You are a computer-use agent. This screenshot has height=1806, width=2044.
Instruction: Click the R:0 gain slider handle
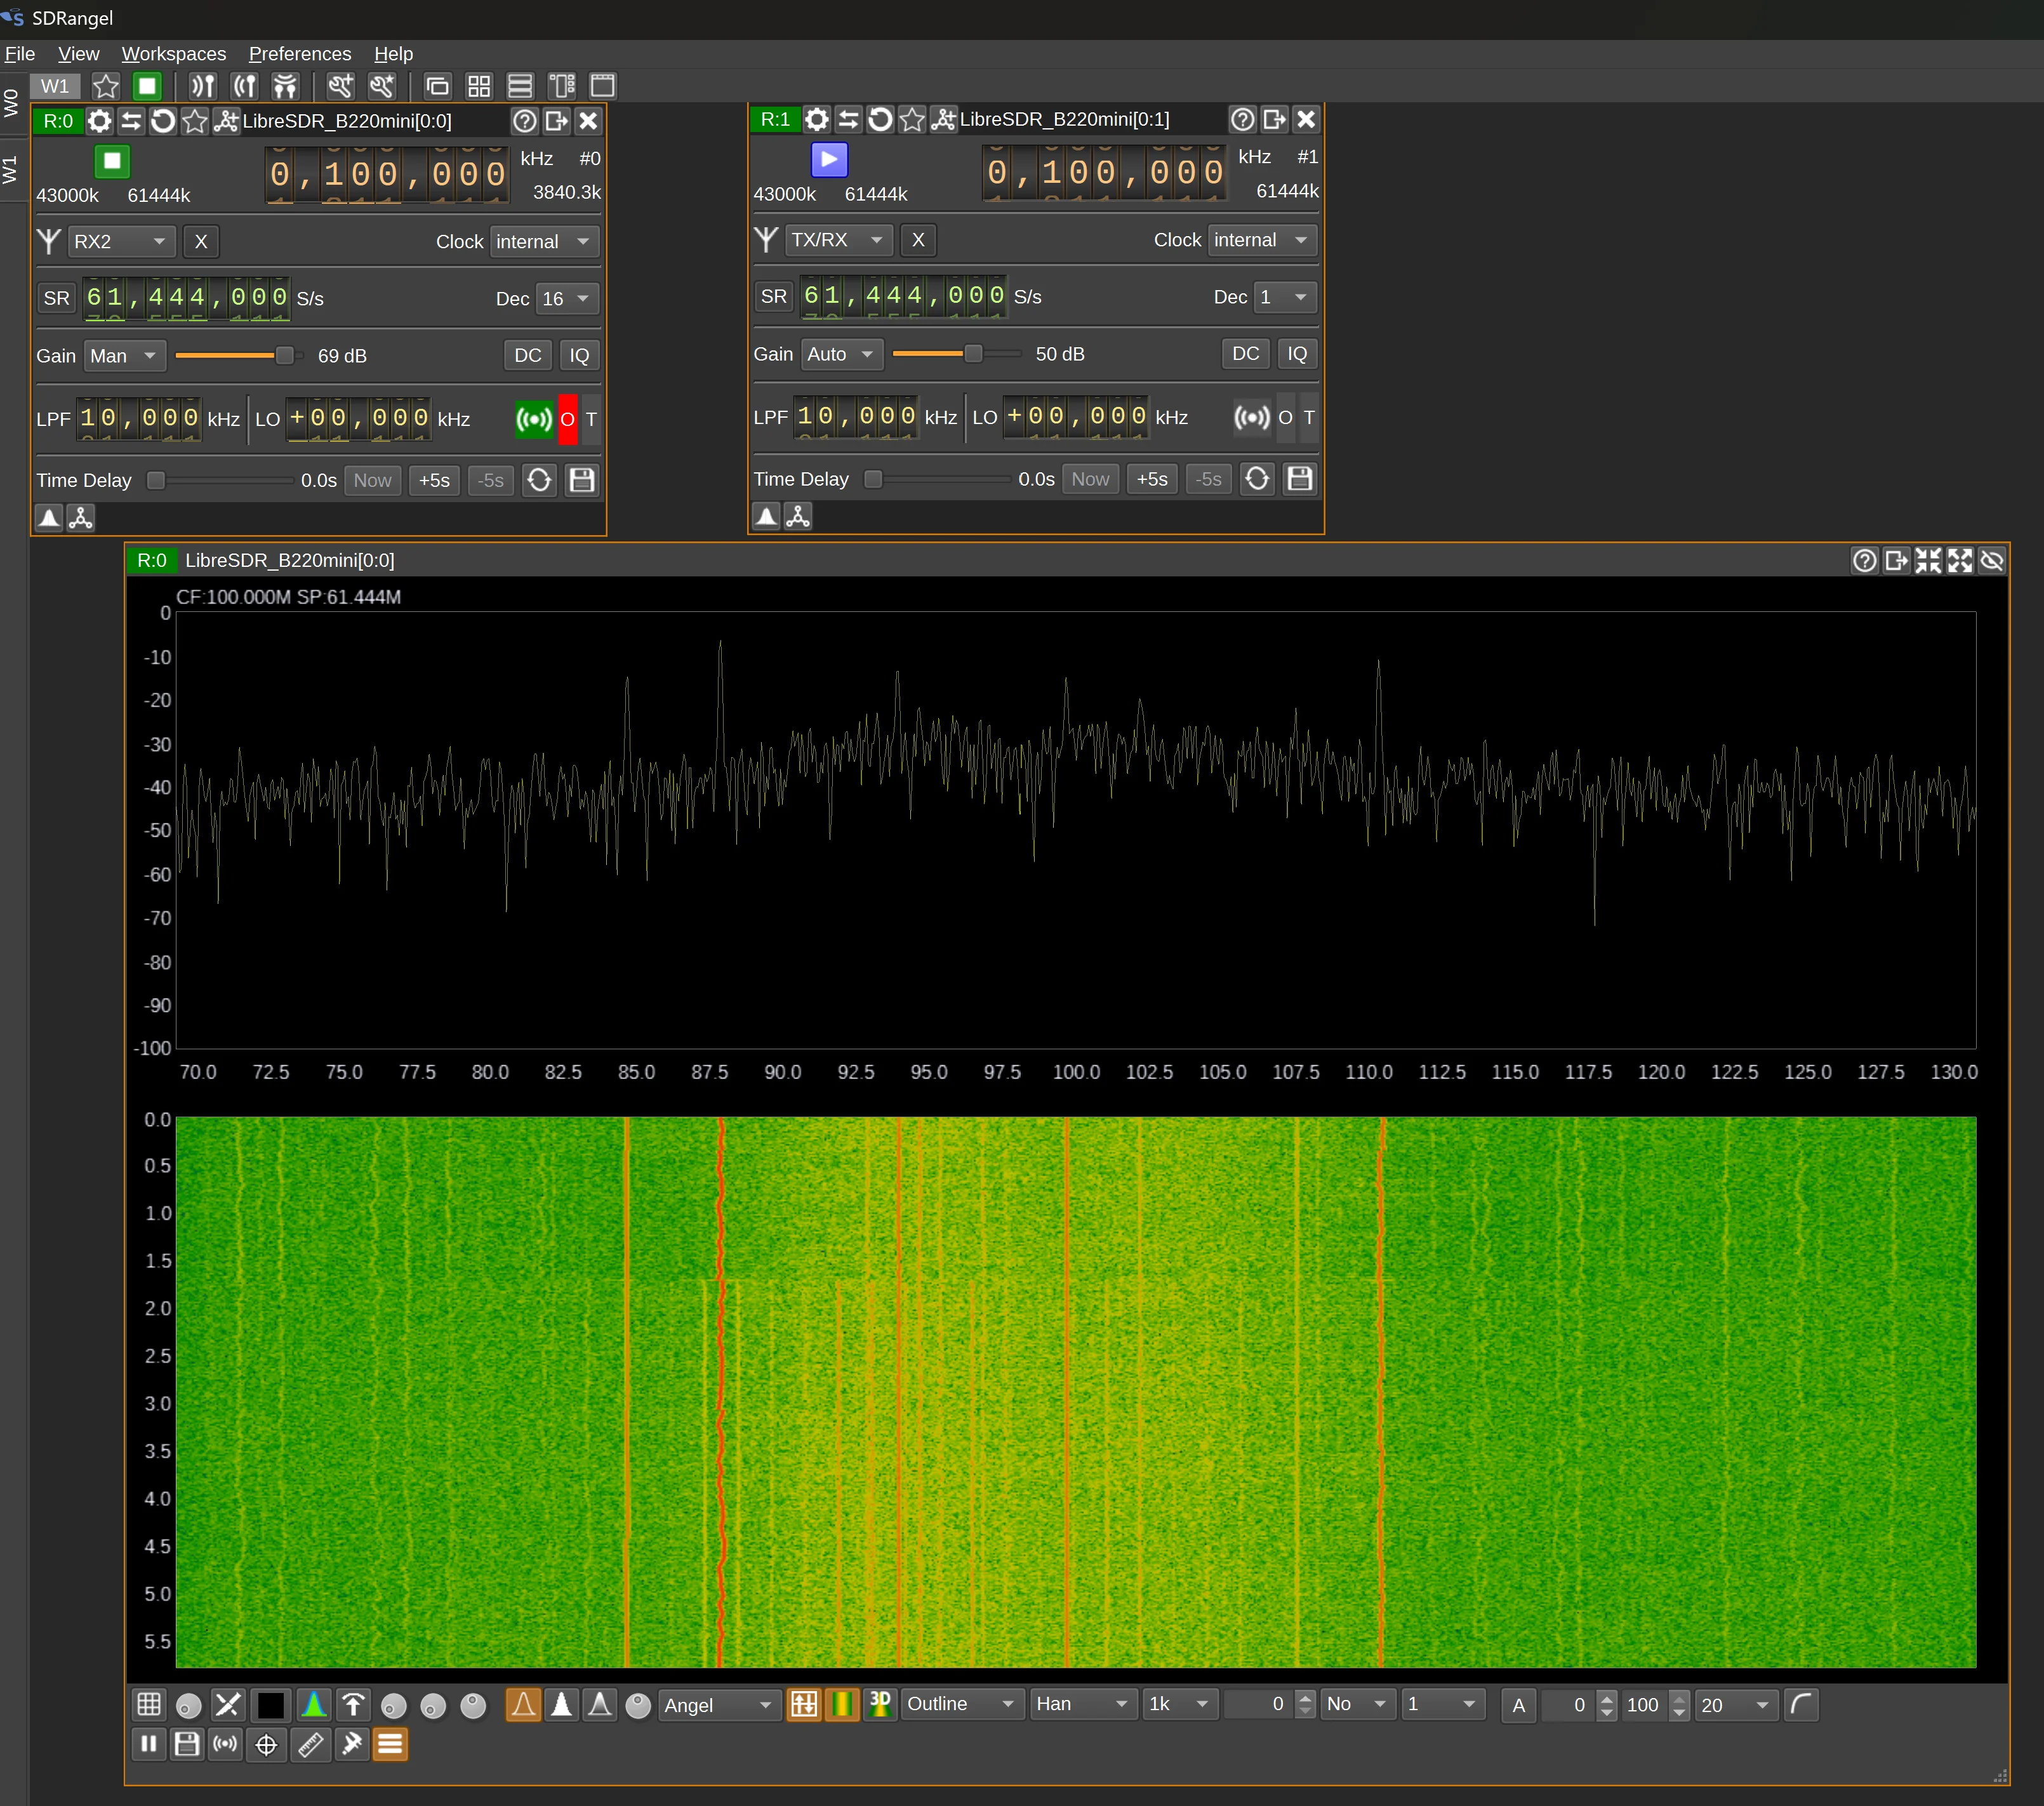click(x=285, y=356)
